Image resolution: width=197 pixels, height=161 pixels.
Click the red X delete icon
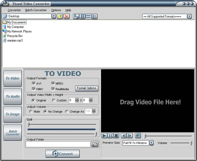point(67,16)
